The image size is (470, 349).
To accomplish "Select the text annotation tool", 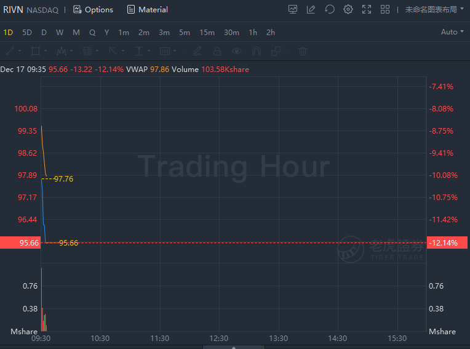I will (139, 51).
